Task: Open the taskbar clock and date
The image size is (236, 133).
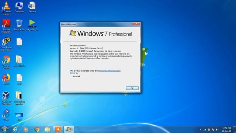Action: tap(226, 130)
